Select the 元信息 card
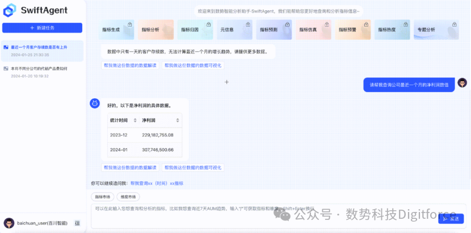The image size is (471, 233). (234, 30)
